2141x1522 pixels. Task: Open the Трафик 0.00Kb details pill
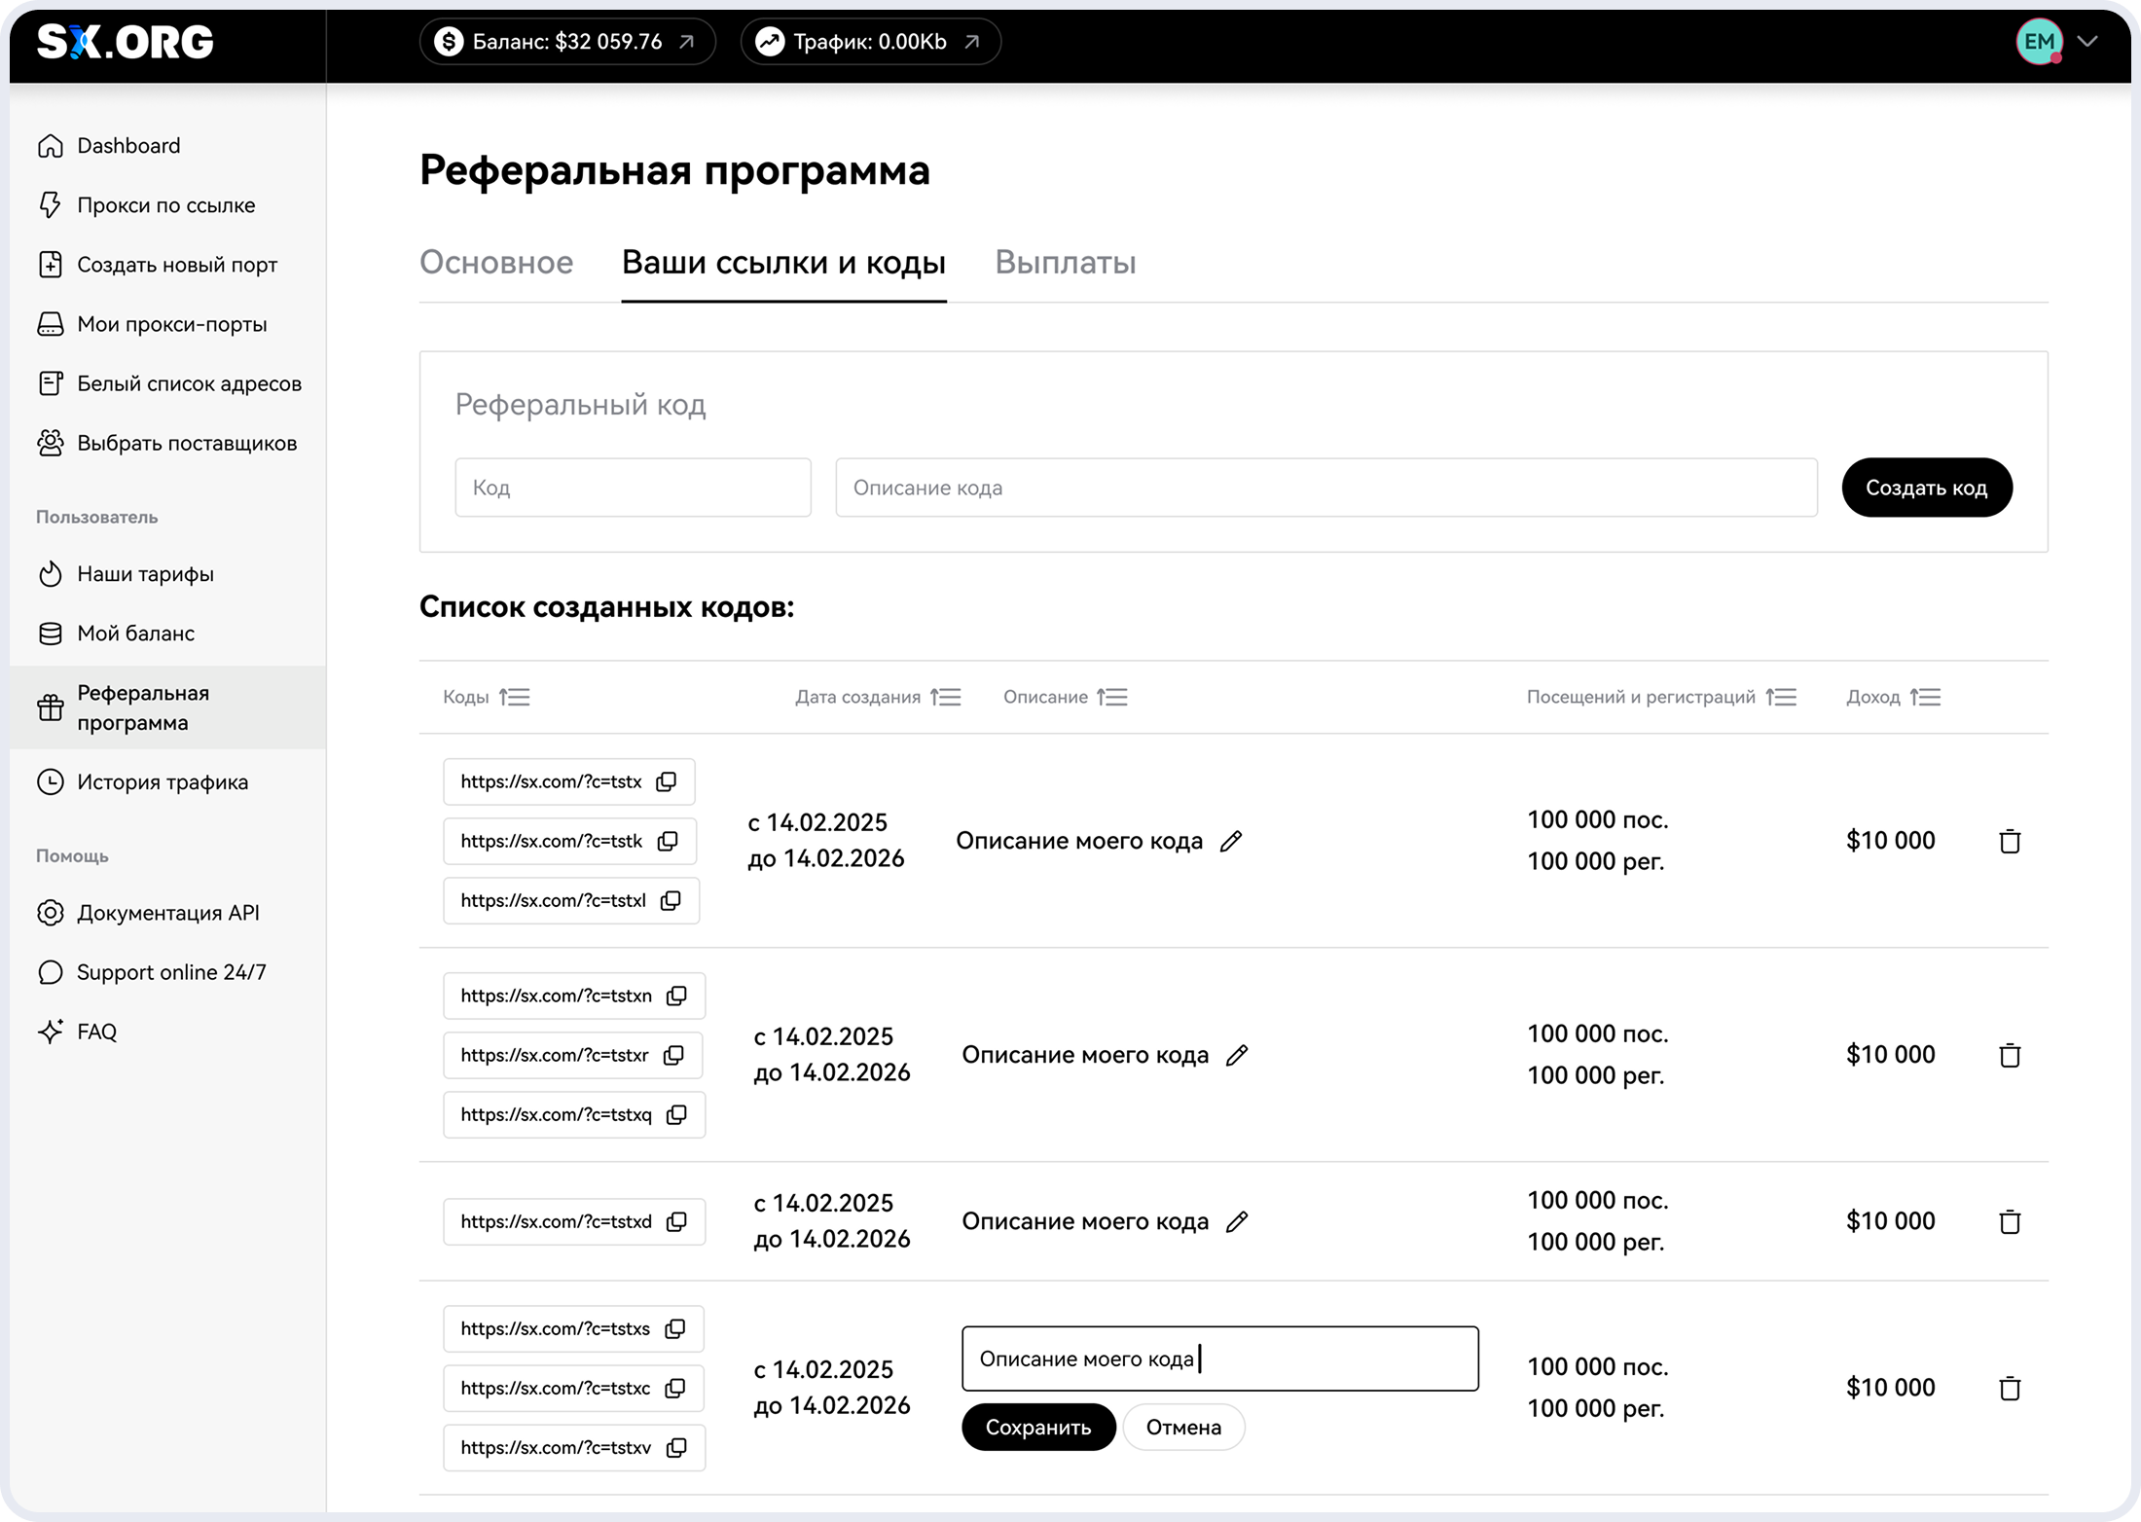870,42
